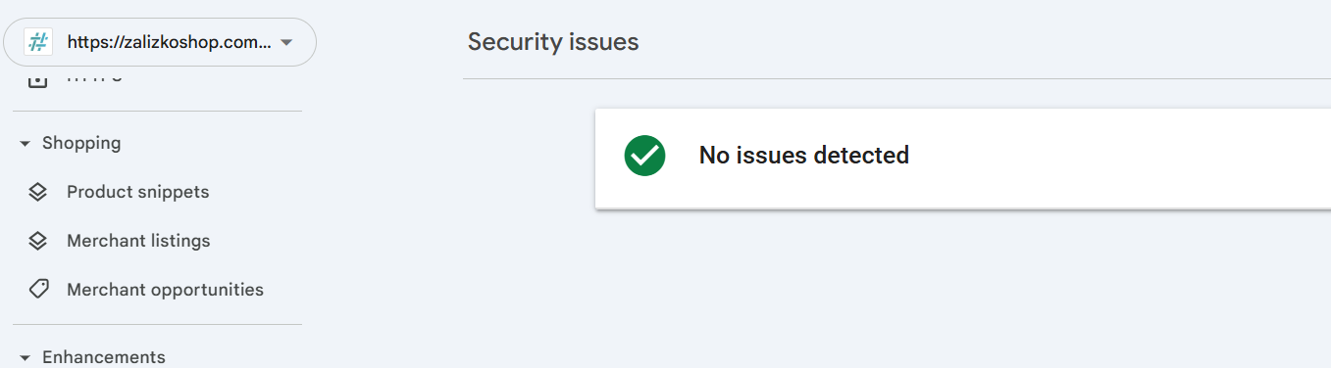Open the property selector dropdown arrow
The width and height of the screenshot is (1331, 368).
[x=286, y=42]
